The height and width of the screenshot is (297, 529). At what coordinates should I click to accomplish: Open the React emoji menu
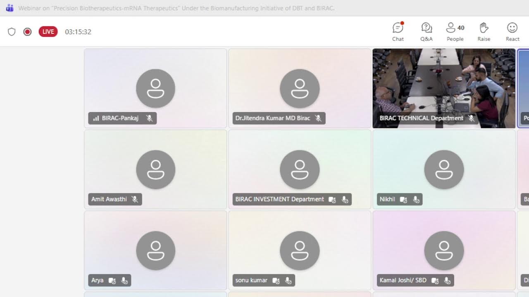512,32
